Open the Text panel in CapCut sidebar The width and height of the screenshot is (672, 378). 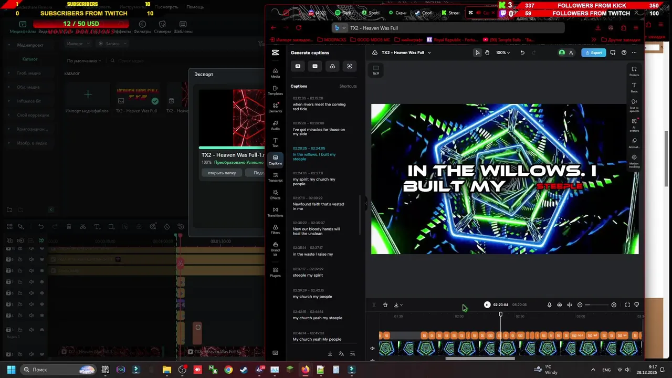coord(275,142)
